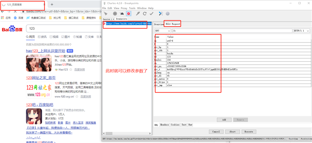Viewport: 312px width, 143px height.
Task: Select the 资讯 search category
Action: [42, 37]
